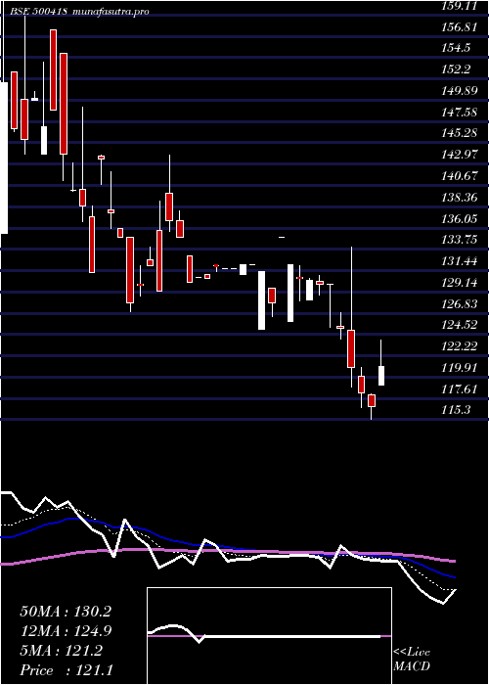Screen dimensions: 489x685
Task: Click inside the Live MACD chart box
Action: coord(269,636)
